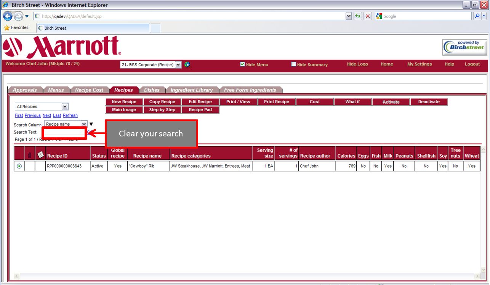The height and width of the screenshot is (285, 490).
Task: Follow the My Settings link
Action: pyautogui.click(x=420, y=64)
